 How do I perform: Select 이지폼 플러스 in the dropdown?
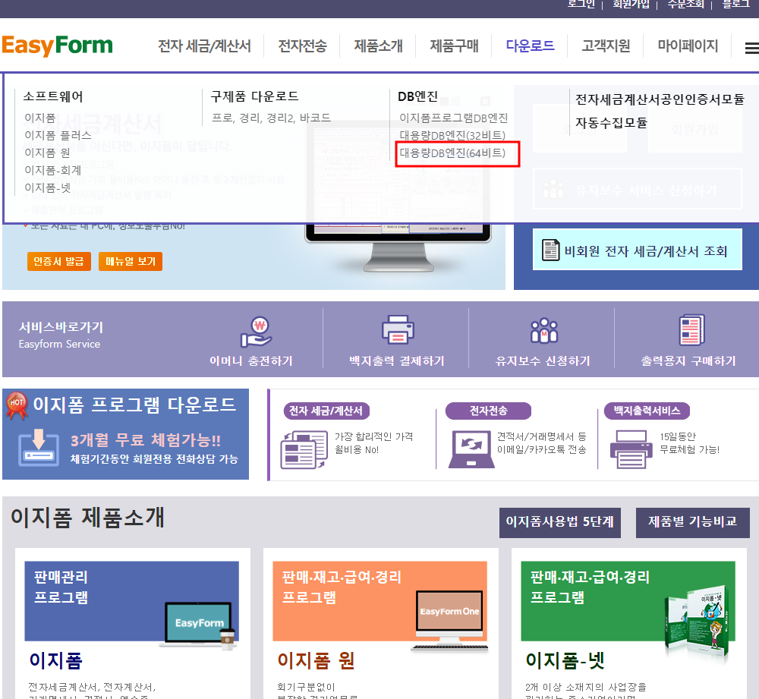coord(58,136)
